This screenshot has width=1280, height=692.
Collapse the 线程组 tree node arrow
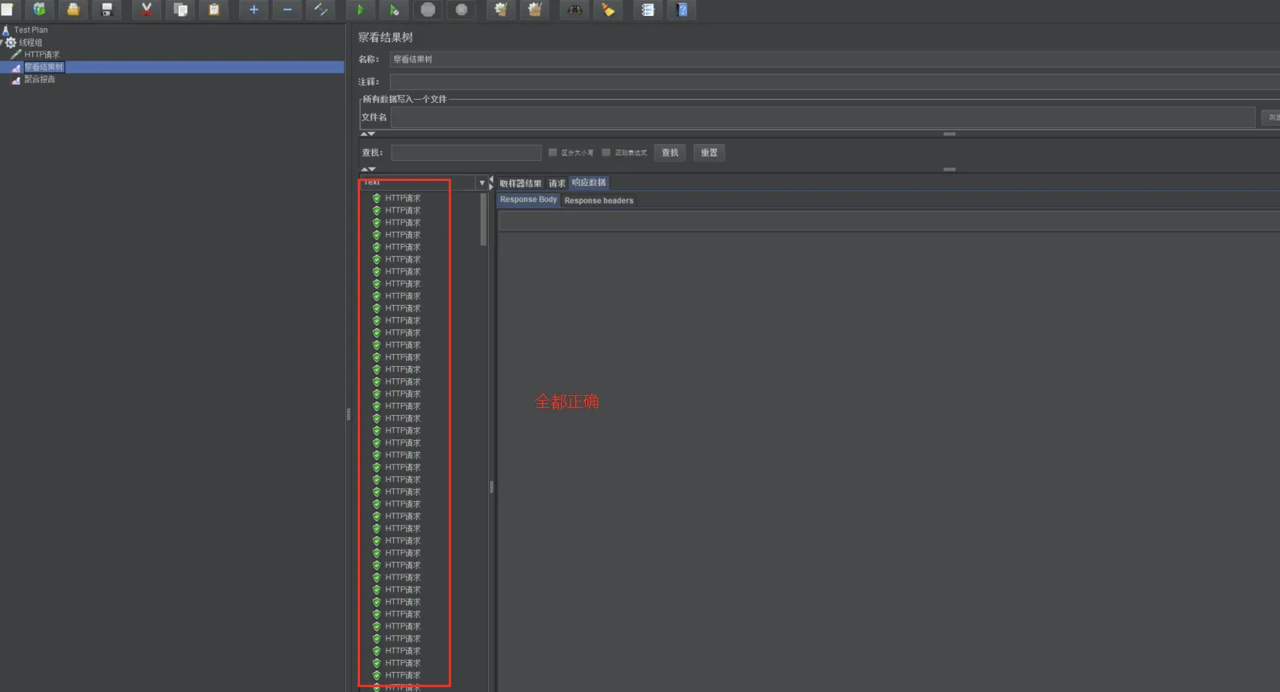2,42
